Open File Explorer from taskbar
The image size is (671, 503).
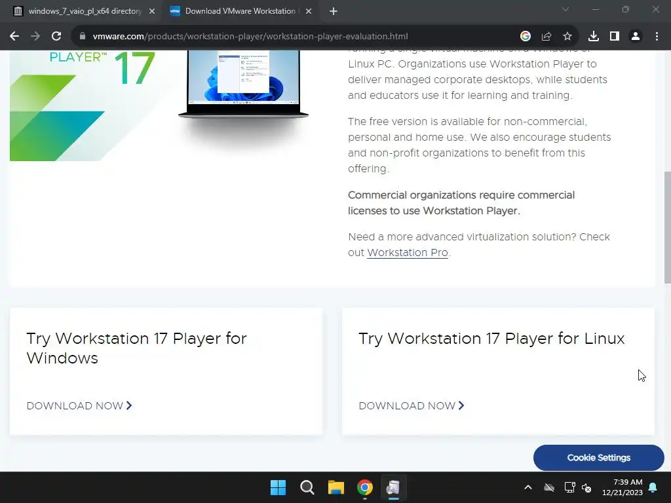click(336, 487)
